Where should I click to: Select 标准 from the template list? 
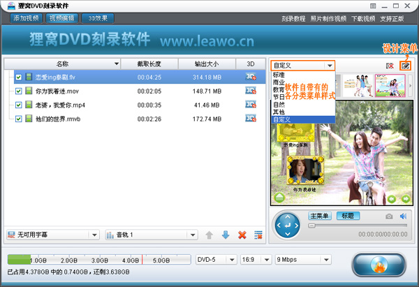point(303,75)
